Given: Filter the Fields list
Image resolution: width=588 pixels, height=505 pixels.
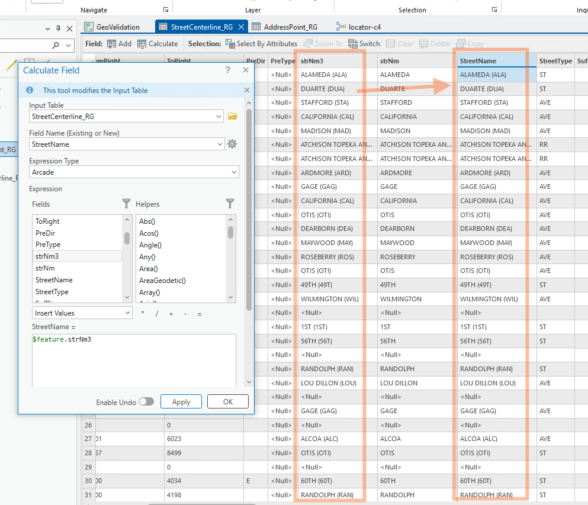Looking at the screenshot, I should [x=126, y=204].
